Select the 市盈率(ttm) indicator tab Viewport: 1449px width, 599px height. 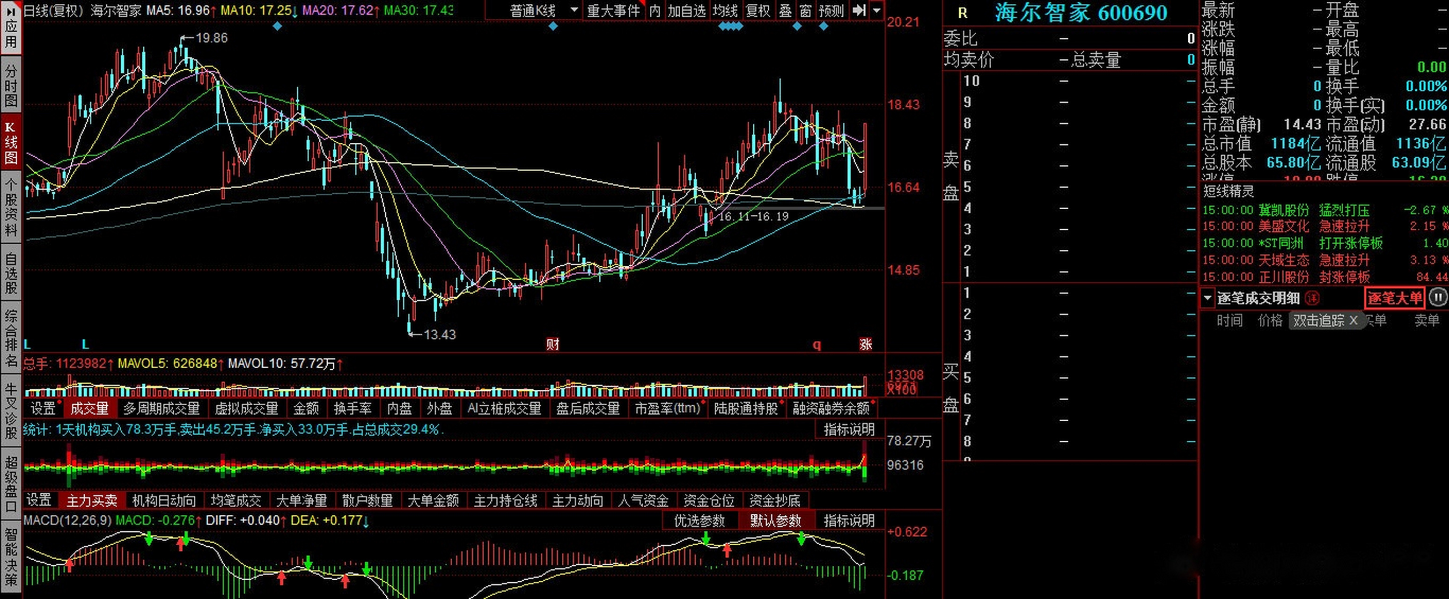(x=668, y=409)
